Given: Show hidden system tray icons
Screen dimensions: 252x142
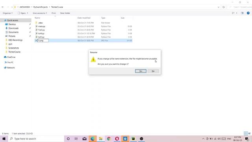Looking at the screenshot, I should tap(203, 138).
